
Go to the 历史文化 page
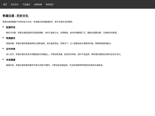[15, 4]
